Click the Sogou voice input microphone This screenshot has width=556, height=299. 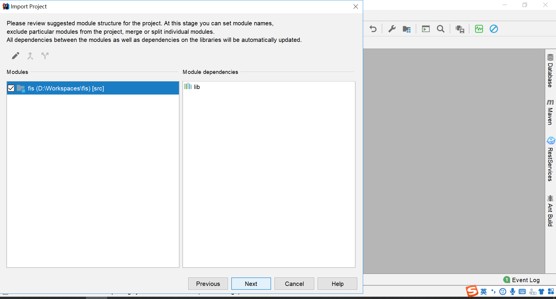[513, 291]
